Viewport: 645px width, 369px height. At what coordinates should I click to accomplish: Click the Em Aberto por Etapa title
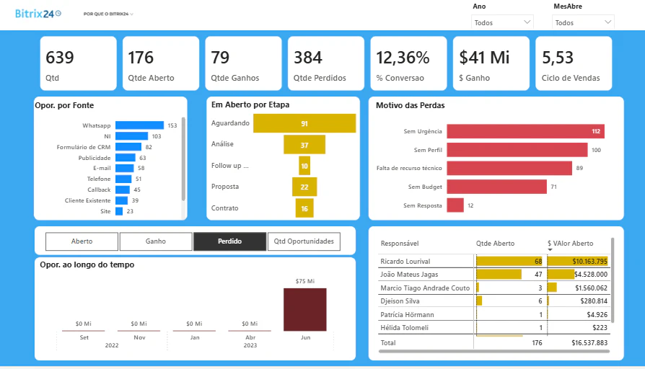[250, 105]
